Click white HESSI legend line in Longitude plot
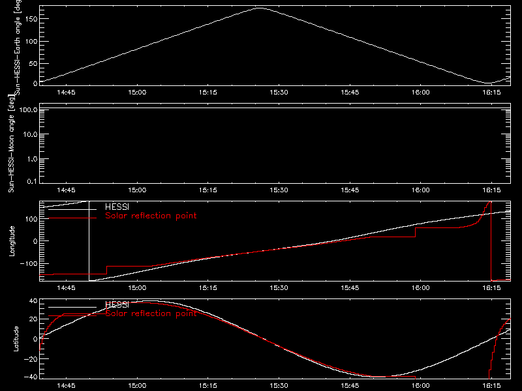The width and height of the screenshot is (522, 391). click(72, 209)
